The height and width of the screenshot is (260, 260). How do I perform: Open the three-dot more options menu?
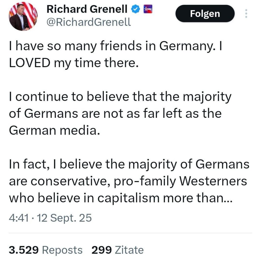(x=246, y=13)
